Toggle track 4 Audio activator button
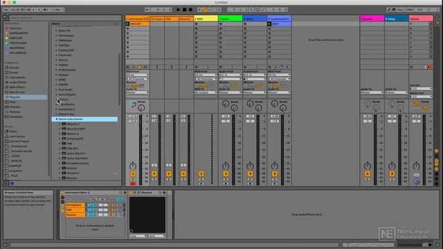 (x=250, y=174)
